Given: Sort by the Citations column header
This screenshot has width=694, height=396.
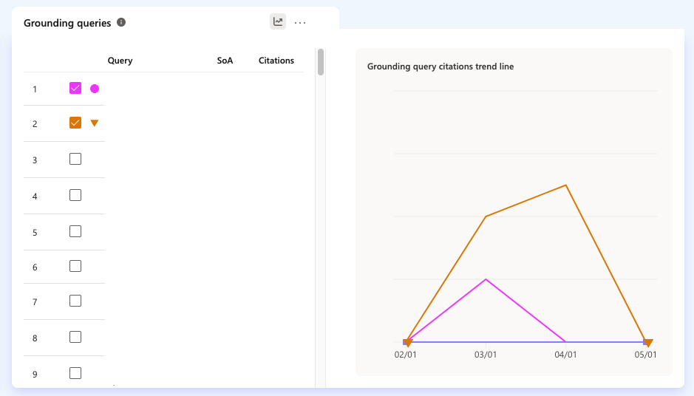Looking at the screenshot, I should pos(276,61).
